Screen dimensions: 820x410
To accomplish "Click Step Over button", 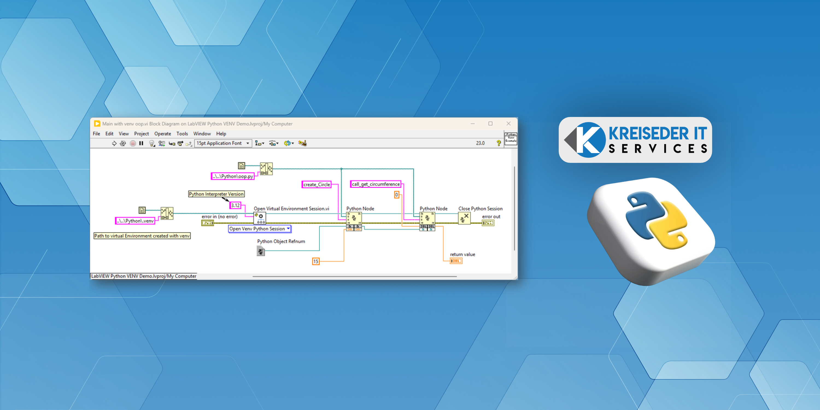I will click(180, 143).
